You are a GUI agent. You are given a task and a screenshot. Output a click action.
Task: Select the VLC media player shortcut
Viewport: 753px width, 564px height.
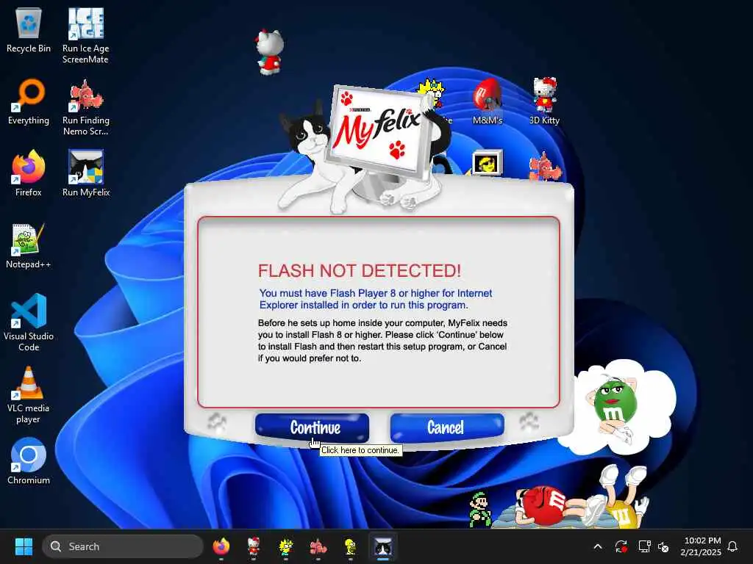click(x=29, y=395)
